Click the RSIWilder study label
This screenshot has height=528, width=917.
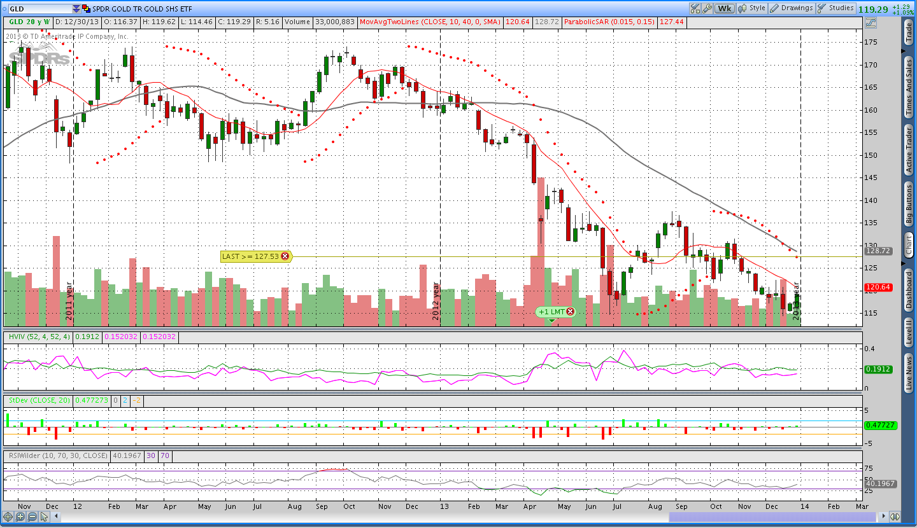57,455
